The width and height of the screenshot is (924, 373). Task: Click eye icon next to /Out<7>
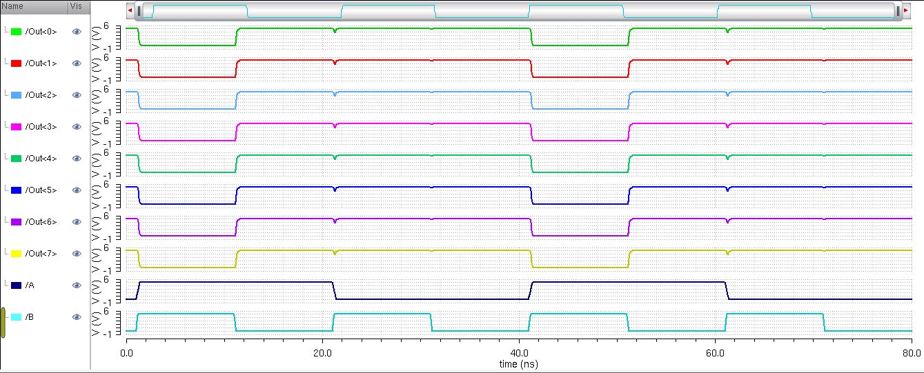[77, 254]
